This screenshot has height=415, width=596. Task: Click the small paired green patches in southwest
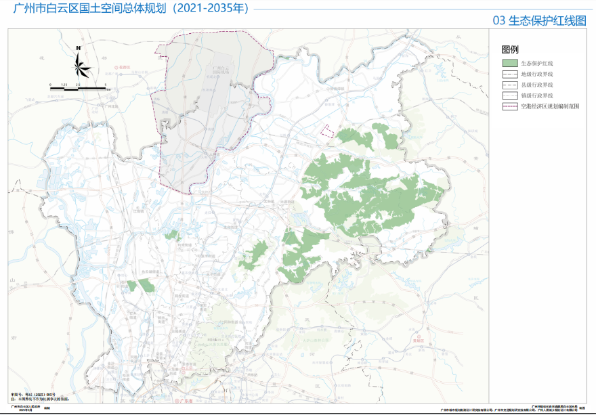pos(140,285)
